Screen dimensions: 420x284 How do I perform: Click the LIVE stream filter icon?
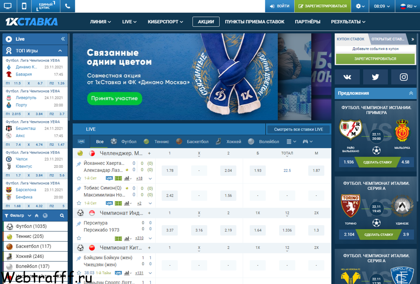coord(81,142)
